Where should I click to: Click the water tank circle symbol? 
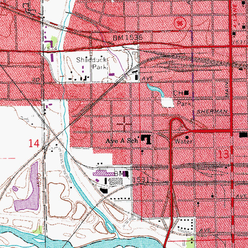(187, 138)
